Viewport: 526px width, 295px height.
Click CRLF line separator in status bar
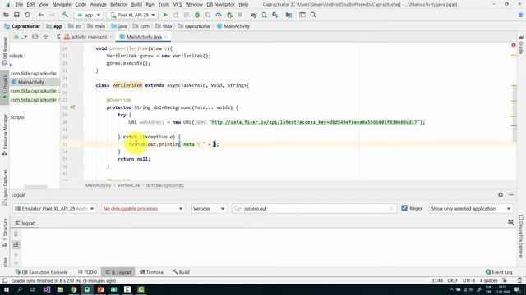point(452,280)
